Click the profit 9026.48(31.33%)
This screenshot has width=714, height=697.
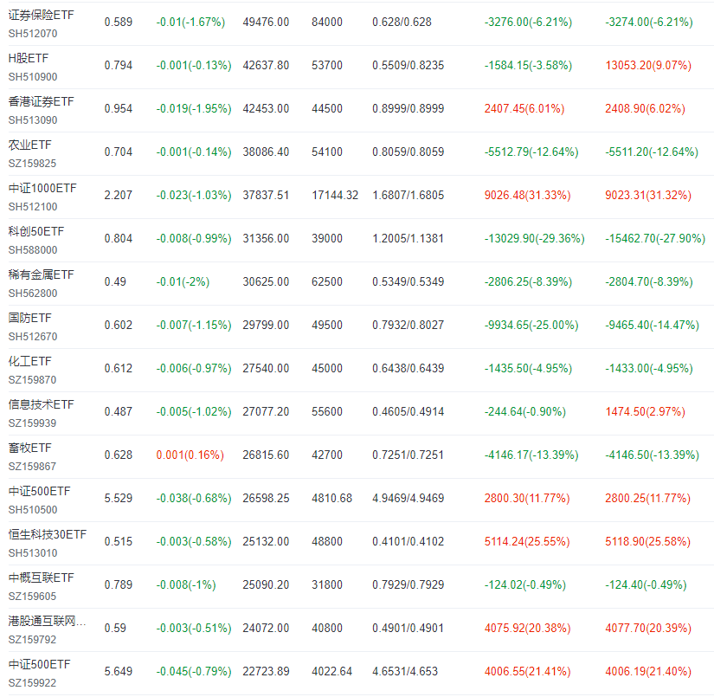tap(527, 195)
